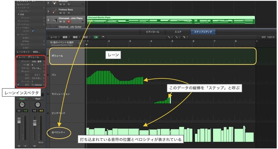
Task: Open the 機能 menu in step editor
Action: point(76,37)
